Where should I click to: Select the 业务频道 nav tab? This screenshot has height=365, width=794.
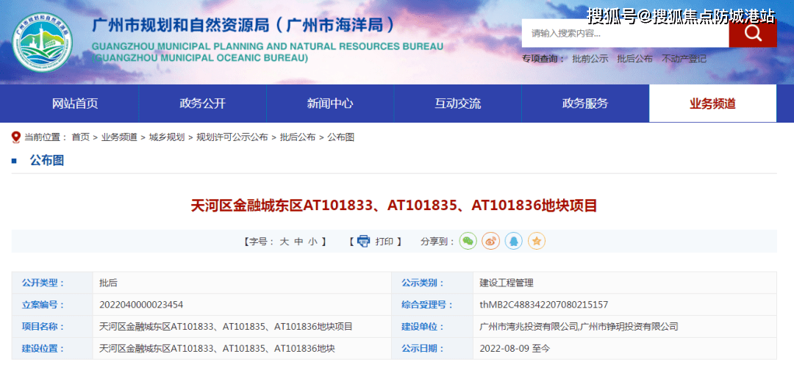[x=712, y=104]
